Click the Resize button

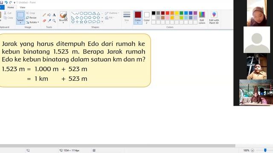point(31,18)
